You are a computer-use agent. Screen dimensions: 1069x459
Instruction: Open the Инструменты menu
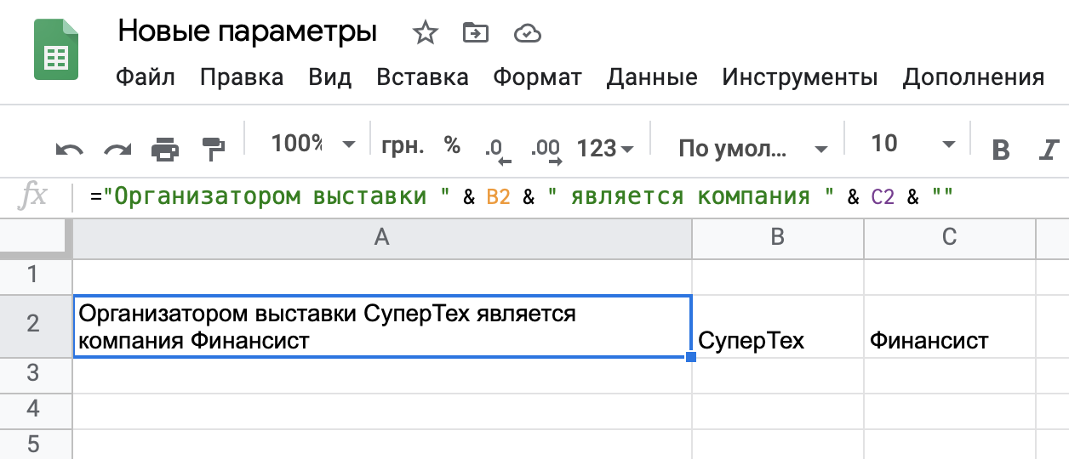point(800,78)
